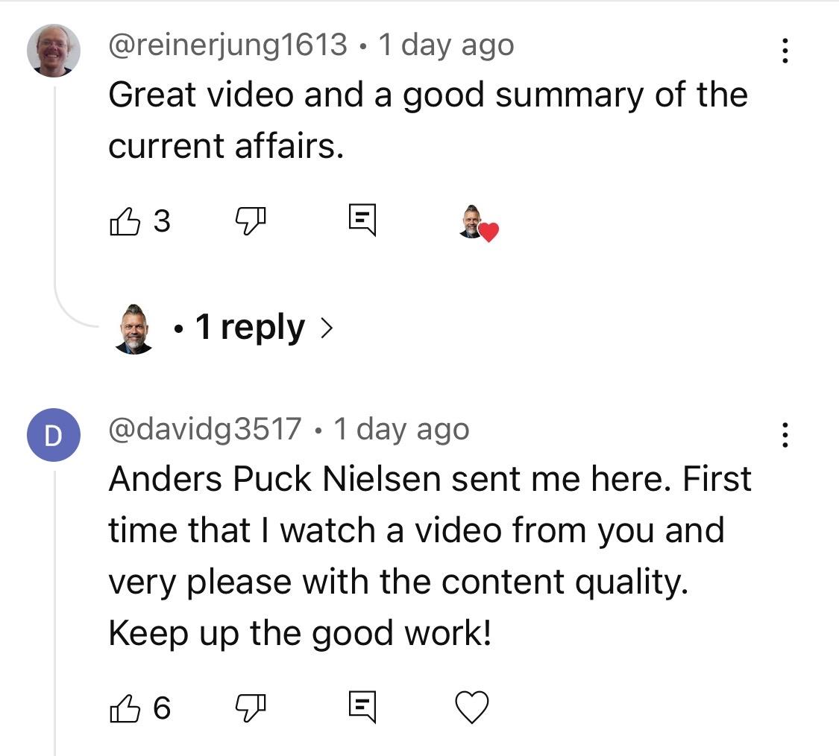
Task: Click the like count 6 on davidg3517 comment
Action: coord(162,708)
